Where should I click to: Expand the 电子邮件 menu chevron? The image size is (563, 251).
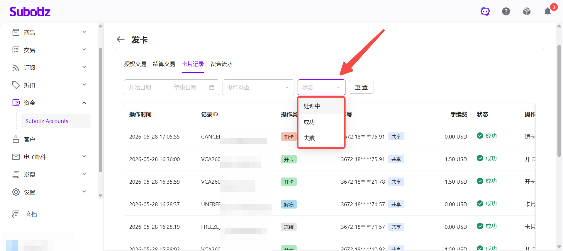[84, 156]
